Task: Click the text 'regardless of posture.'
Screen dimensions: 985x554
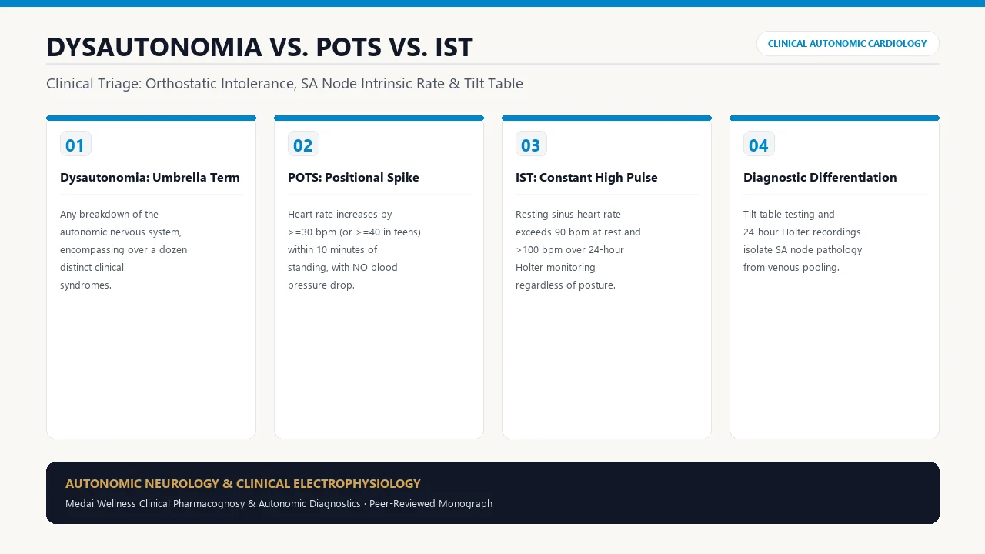Action: [x=566, y=285]
